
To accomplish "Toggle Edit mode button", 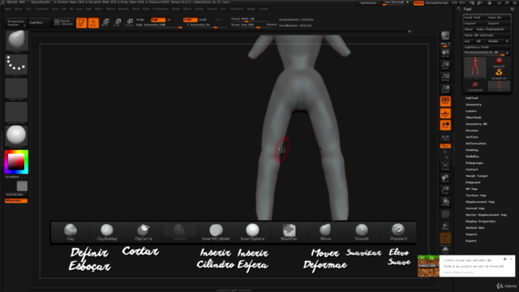I will [x=81, y=23].
